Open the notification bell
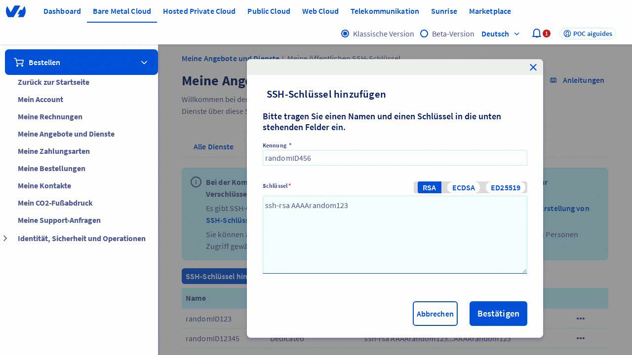The height and width of the screenshot is (355, 632). [537, 34]
